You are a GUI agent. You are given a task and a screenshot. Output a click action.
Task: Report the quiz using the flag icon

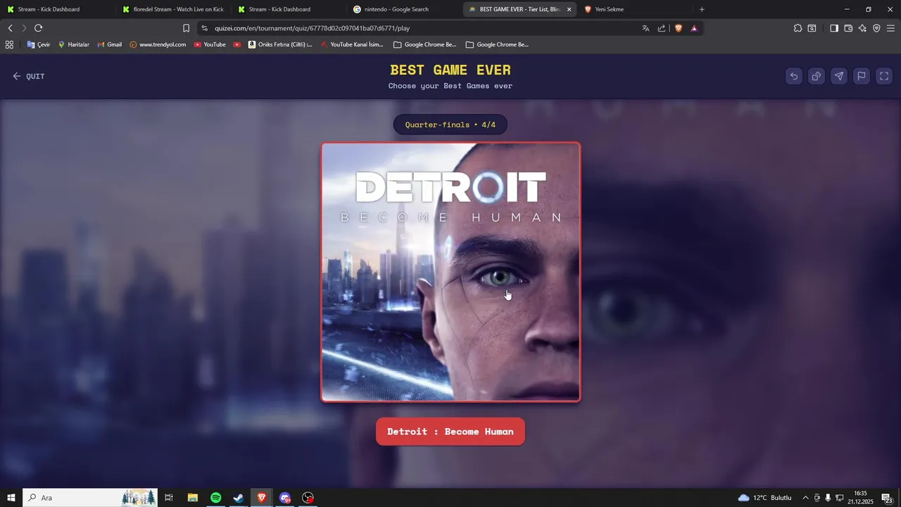(862, 76)
